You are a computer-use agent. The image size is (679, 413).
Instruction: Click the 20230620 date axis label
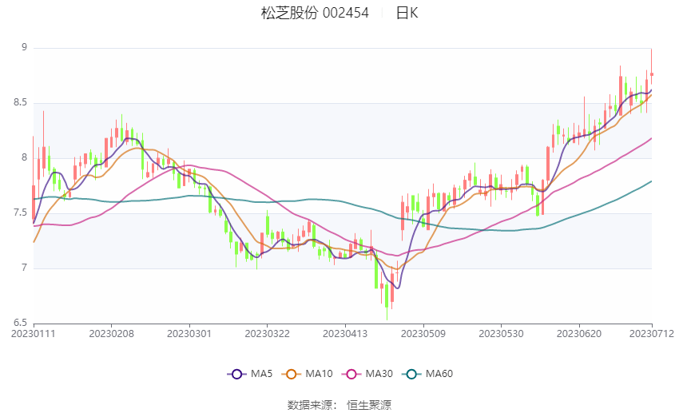click(x=578, y=333)
